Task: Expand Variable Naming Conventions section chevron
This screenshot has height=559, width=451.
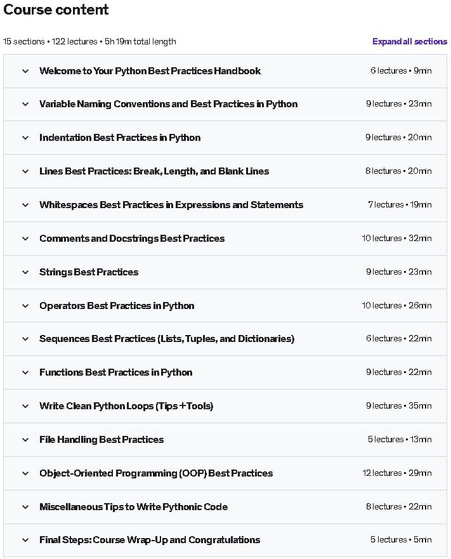Action: pyautogui.click(x=25, y=104)
